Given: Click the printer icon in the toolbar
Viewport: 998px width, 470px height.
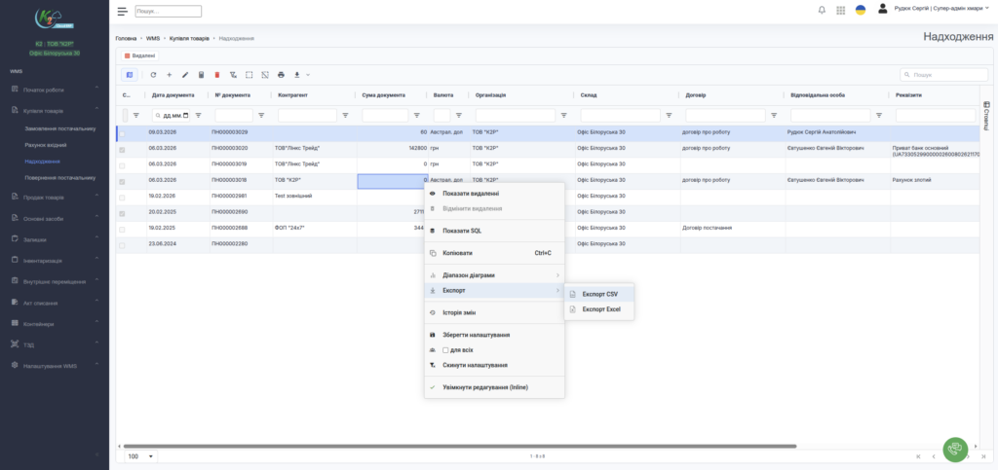Looking at the screenshot, I should (x=281, y=75).
